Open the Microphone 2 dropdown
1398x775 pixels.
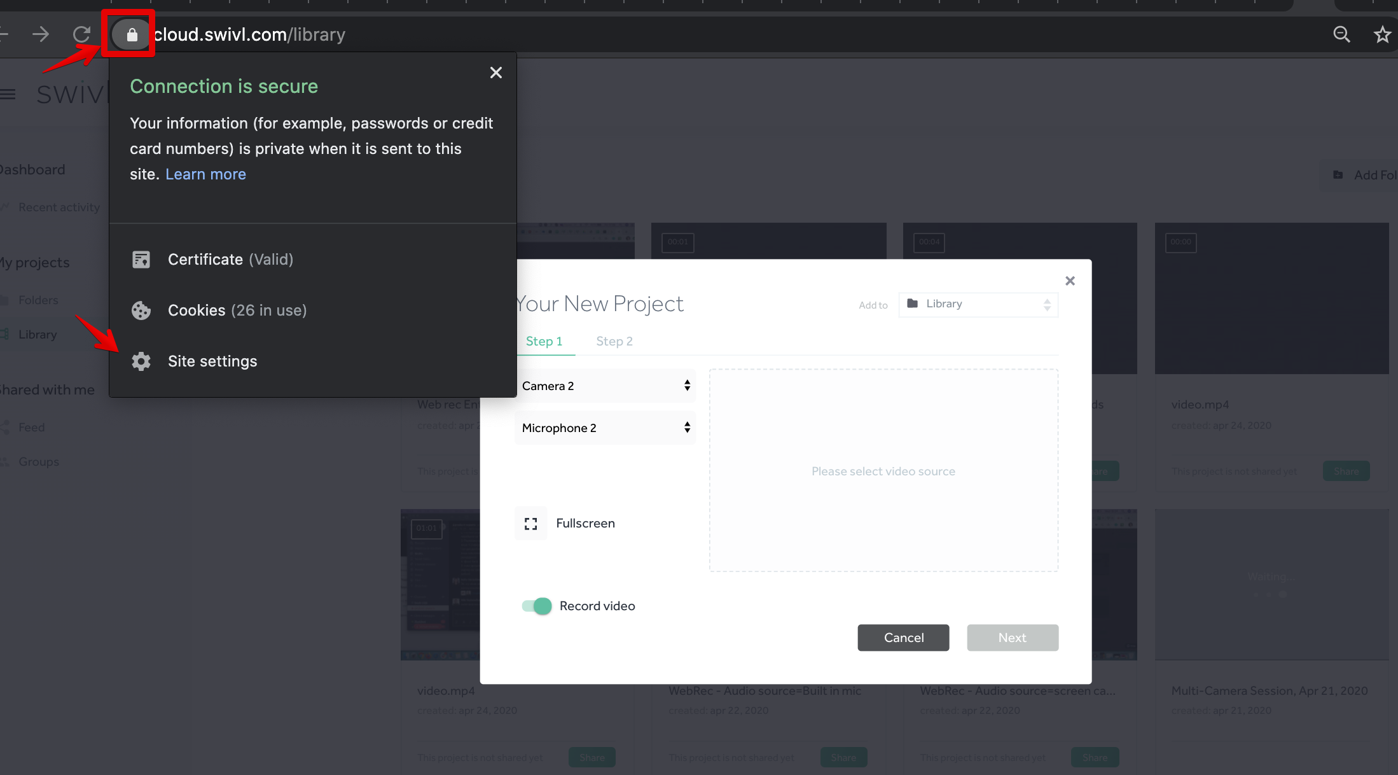605,428
